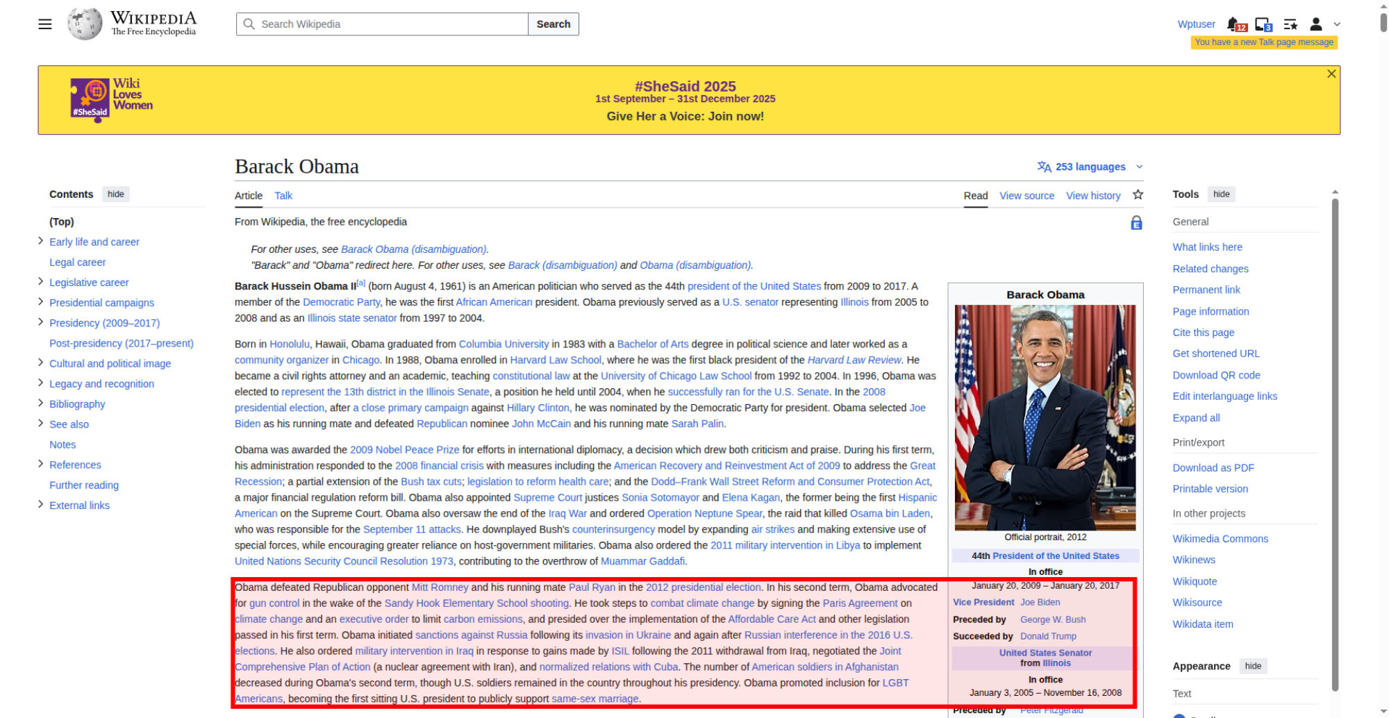Open the View history tab
This screenshot has width=1389, height=718.
pos(1093,196)
